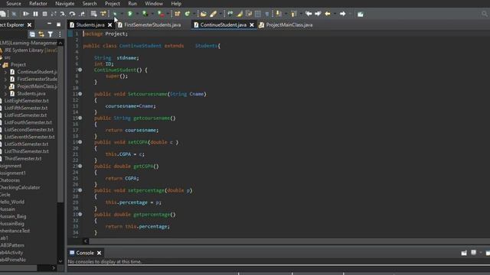
Task: Toggle Link with Editor in Project Explorer
Action: pos(41,34)
